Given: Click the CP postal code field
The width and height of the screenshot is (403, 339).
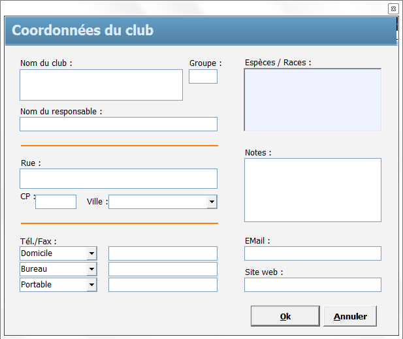Looking at the screenshot, I should (56, 202).
